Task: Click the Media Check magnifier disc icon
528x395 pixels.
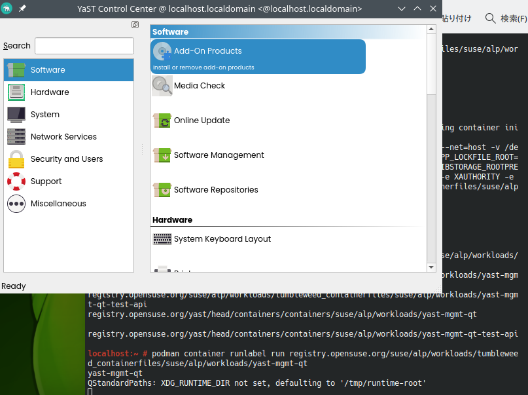Action: click(x=162, y=86)
